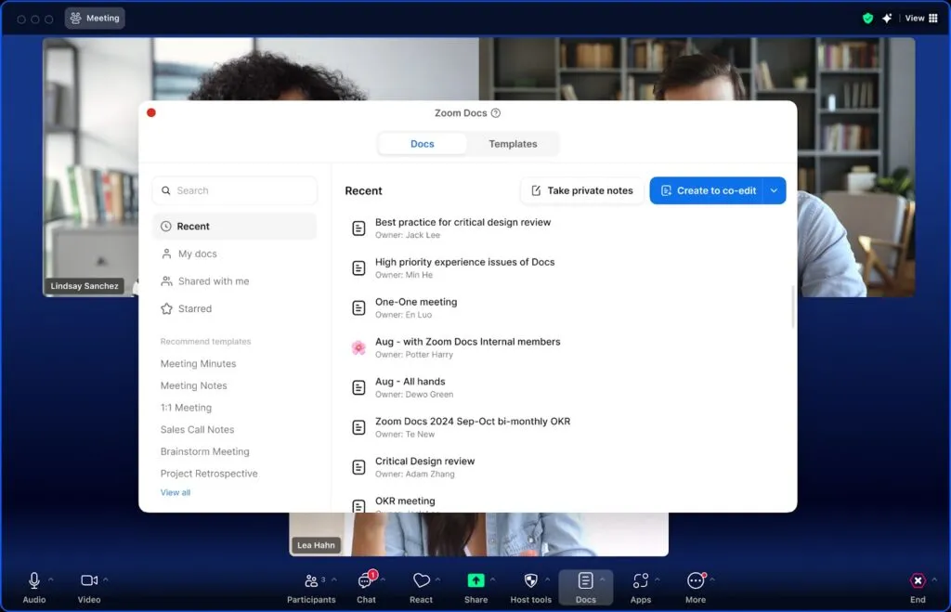Expand Audio options chevron

click(51, 579)
